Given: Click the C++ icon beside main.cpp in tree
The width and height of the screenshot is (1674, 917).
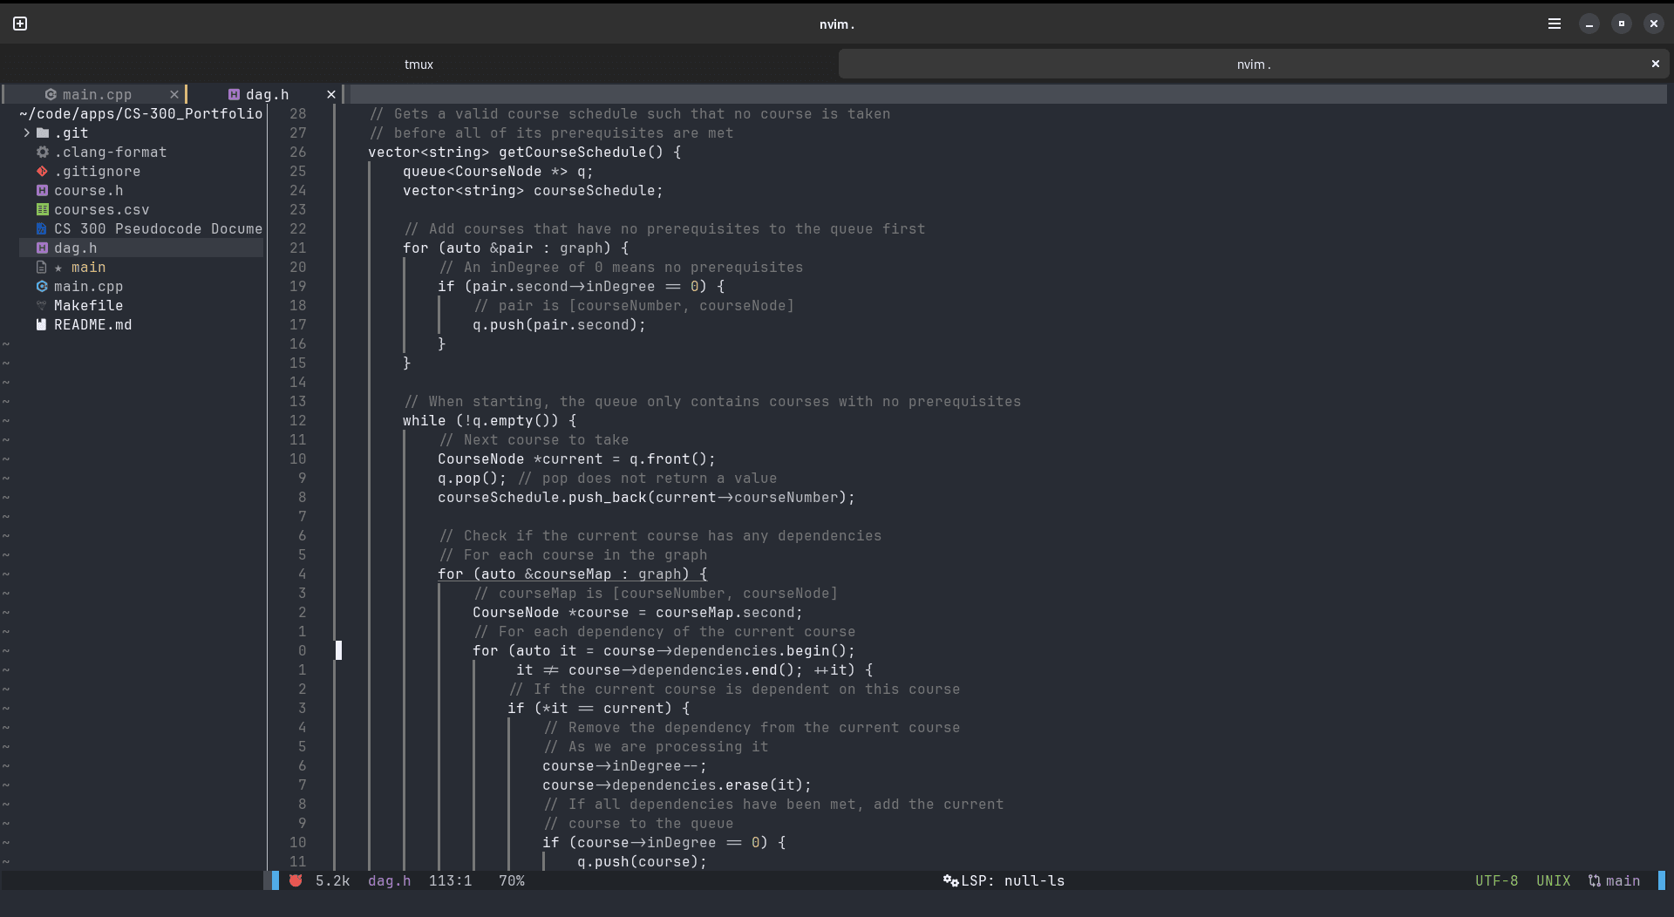Looking at the screenshot, I should pyautogui.click(x=42, y=286).
